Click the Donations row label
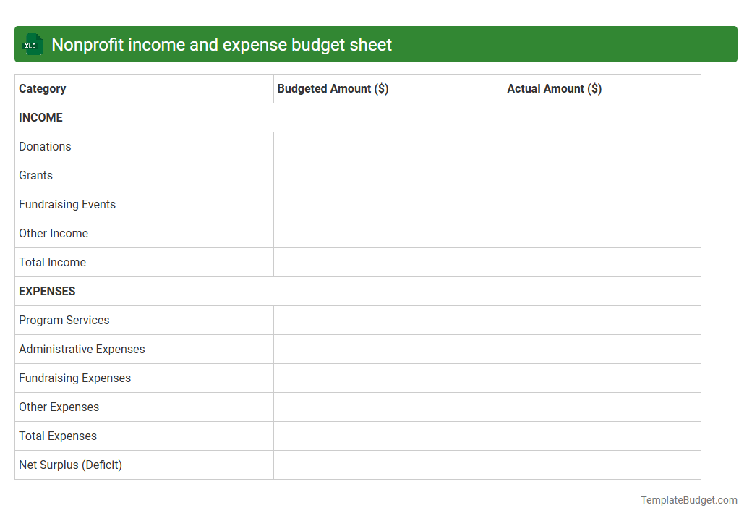 (45, 146)
